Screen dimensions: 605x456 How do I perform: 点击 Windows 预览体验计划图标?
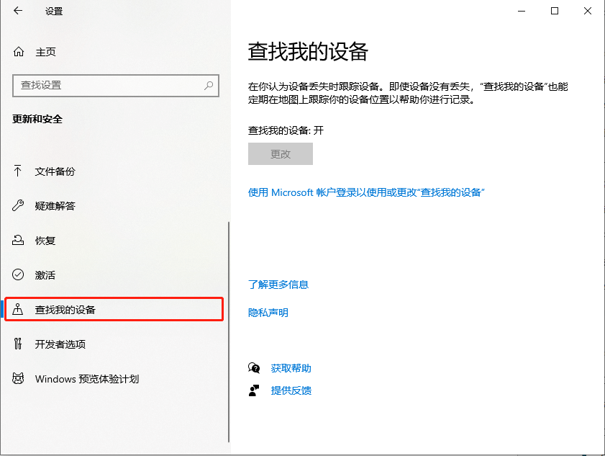(18, 379)
